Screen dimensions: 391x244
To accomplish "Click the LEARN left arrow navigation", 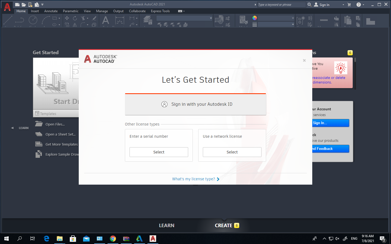I will [12, 128].
